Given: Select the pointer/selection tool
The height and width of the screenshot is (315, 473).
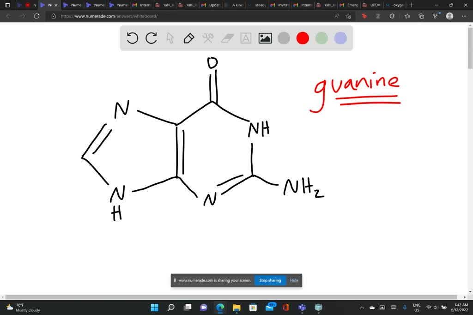Looking at the screenshot, I should pos(170,38).
